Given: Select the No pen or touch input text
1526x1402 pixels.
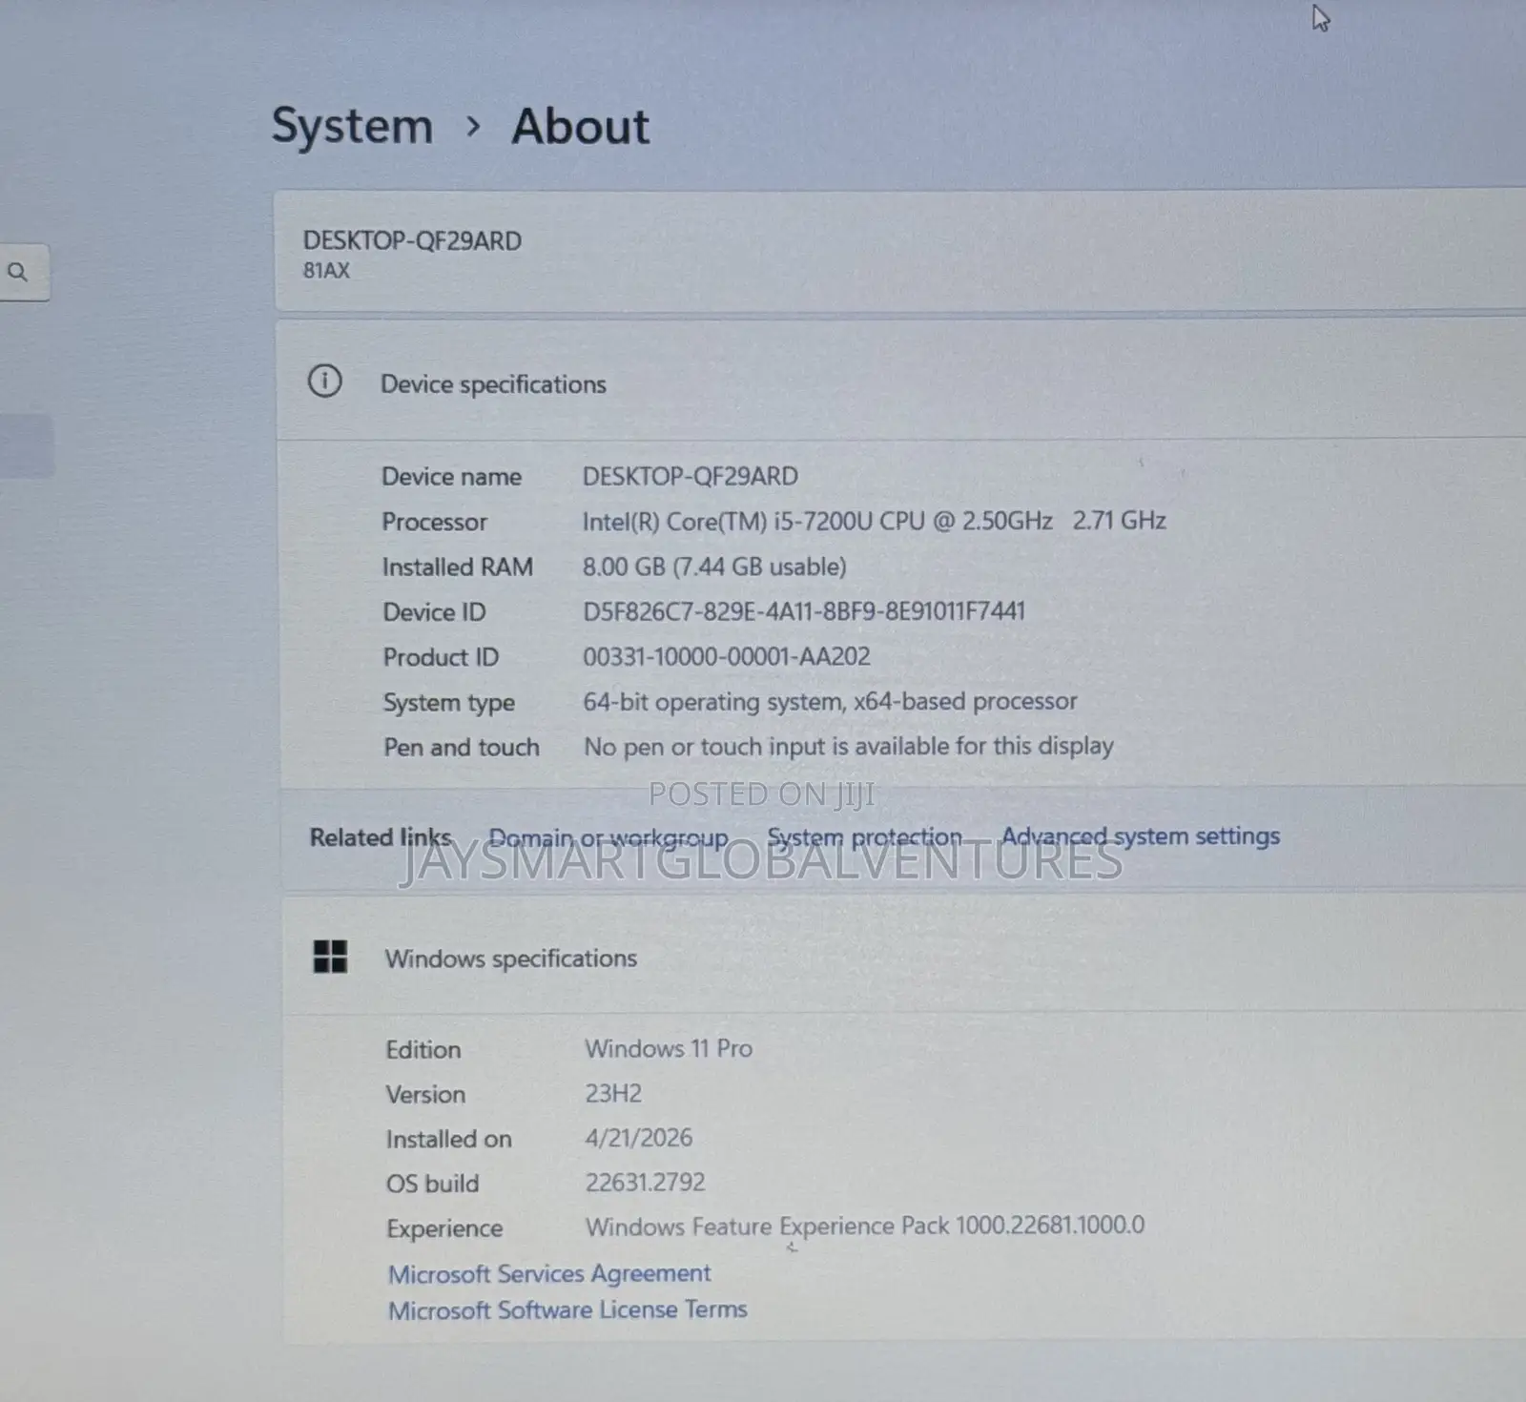Looking at the screenshot, I should click(849, 746).
